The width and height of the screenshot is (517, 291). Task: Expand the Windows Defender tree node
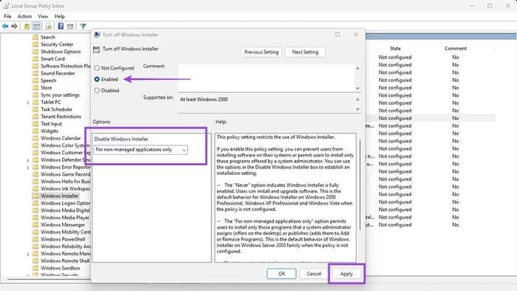[27, 159]
